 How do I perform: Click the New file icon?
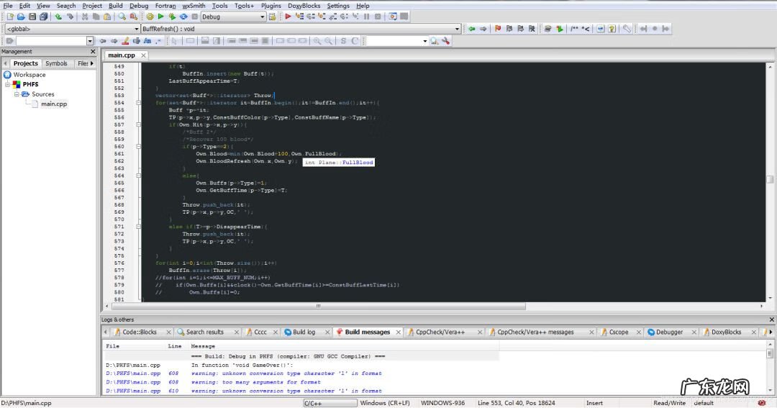tap(9, 17)
